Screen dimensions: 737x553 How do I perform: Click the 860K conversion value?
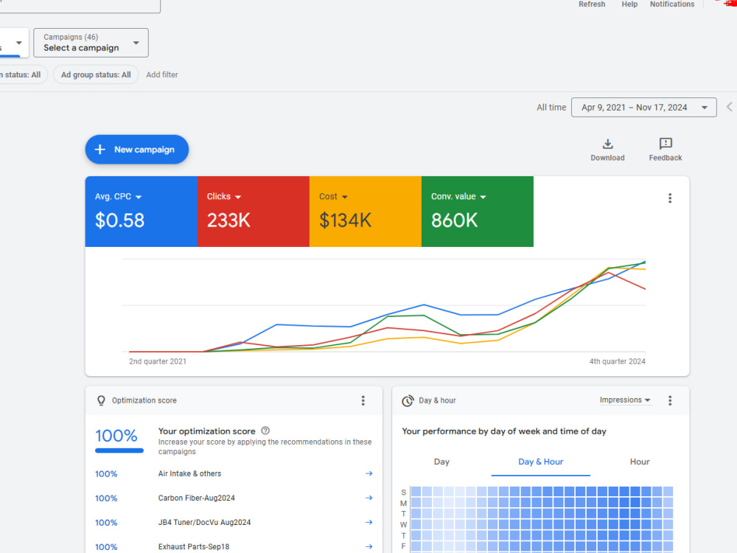pyautogui.click(x=454, y=220)
